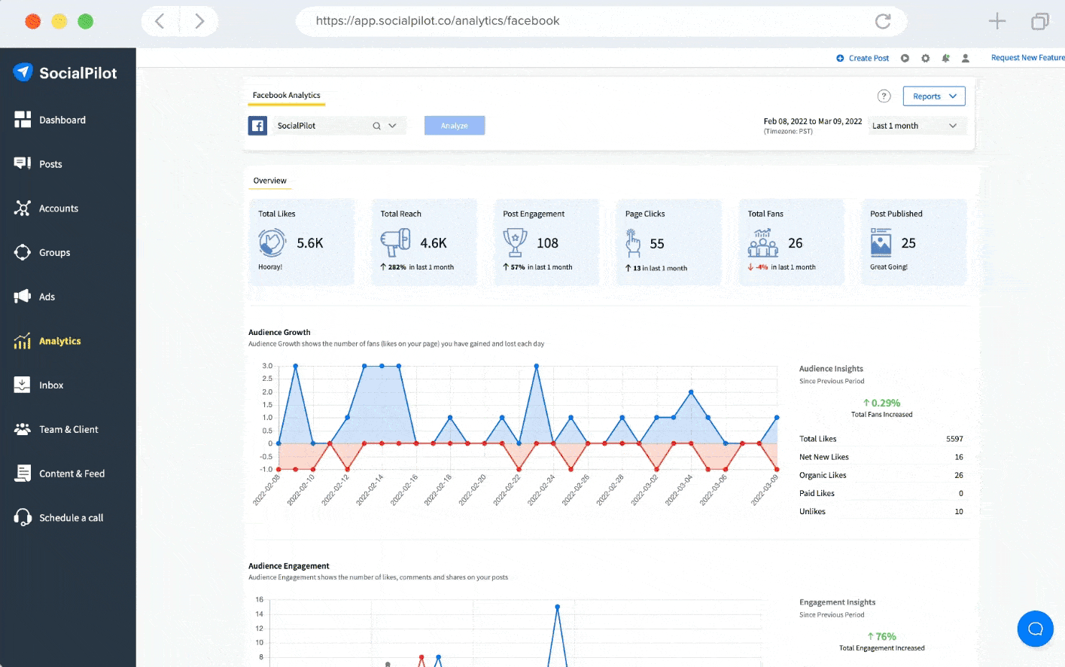The height and width of the screenshot is (667, 1065).
Task: Click the search magnifier in account selector
Action: (x=376, y=126)
